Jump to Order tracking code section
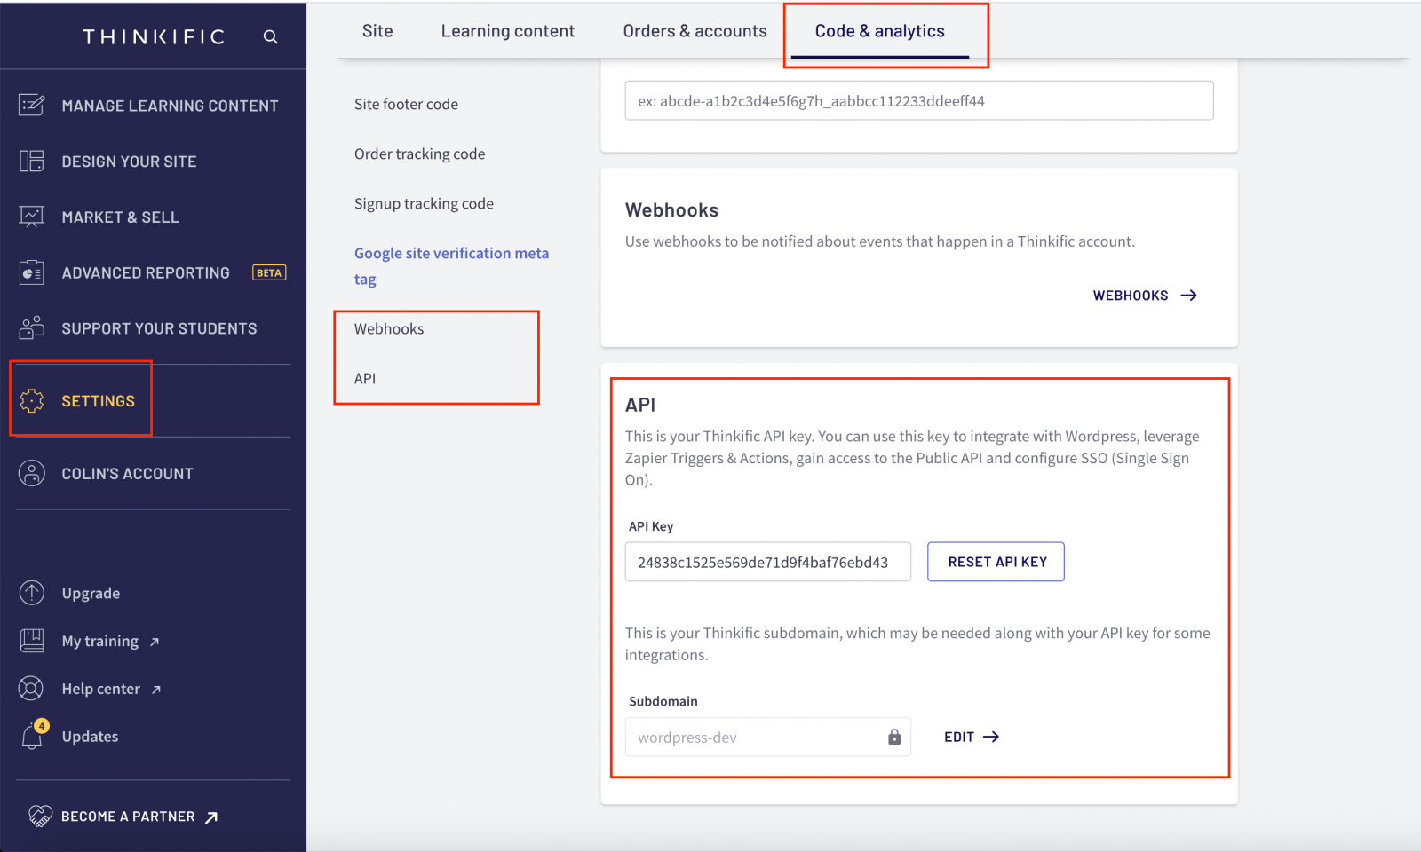 (x=419, y=154)
